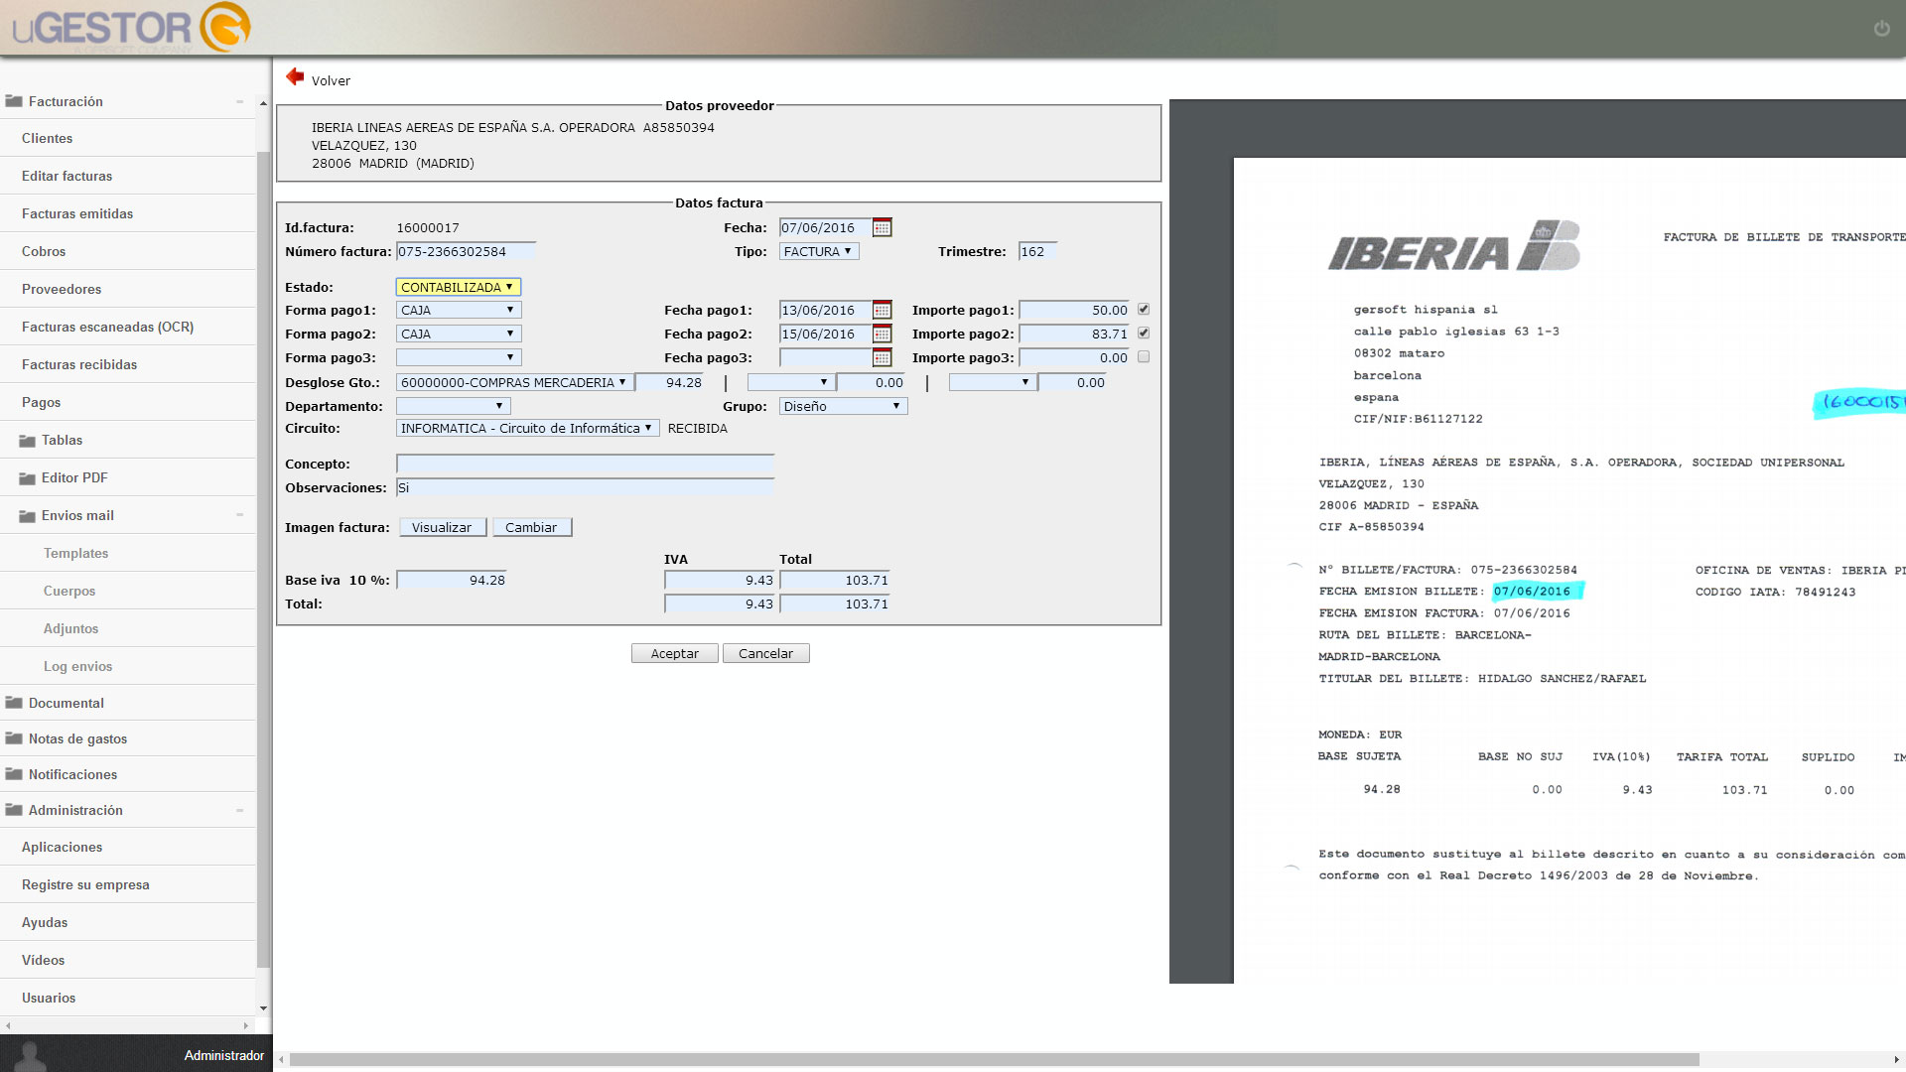The height and width of the screenshot is (1072, 1906).
Task: Open the Forma pago1 CAJA dropdown
Action: [458, 311]
